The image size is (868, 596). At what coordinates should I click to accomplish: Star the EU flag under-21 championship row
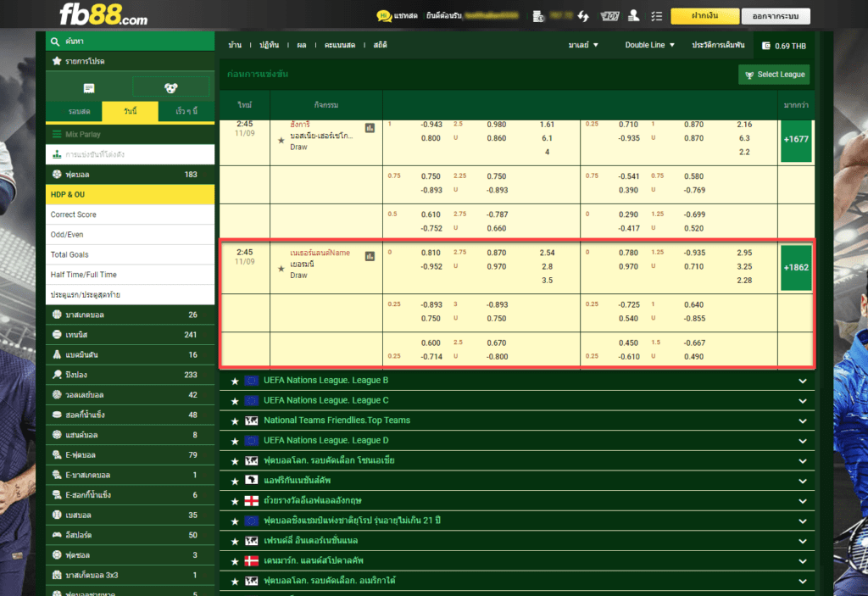coord(235,521)
